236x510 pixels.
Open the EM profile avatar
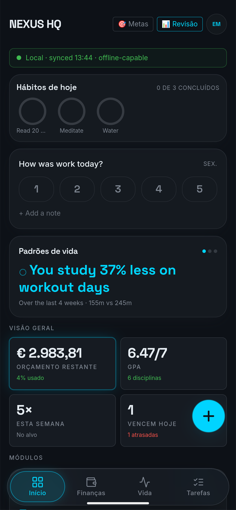(216, 24)
